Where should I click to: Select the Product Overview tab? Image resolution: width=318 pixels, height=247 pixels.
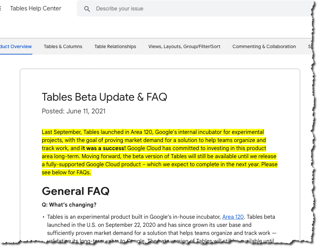[x=16, y=47]
